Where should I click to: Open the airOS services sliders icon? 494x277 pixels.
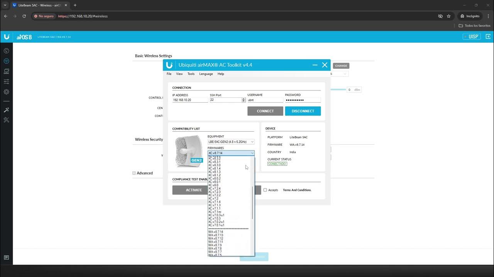[x=6, y=82]
